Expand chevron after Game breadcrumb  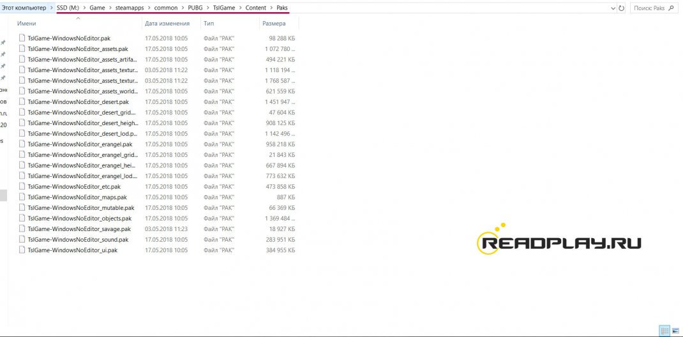tap(110, 8)
